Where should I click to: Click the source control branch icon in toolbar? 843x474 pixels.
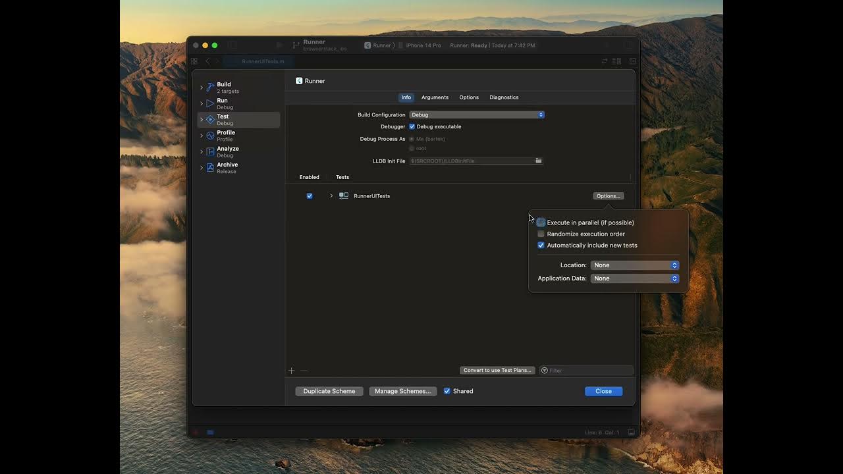coord(296,45)
